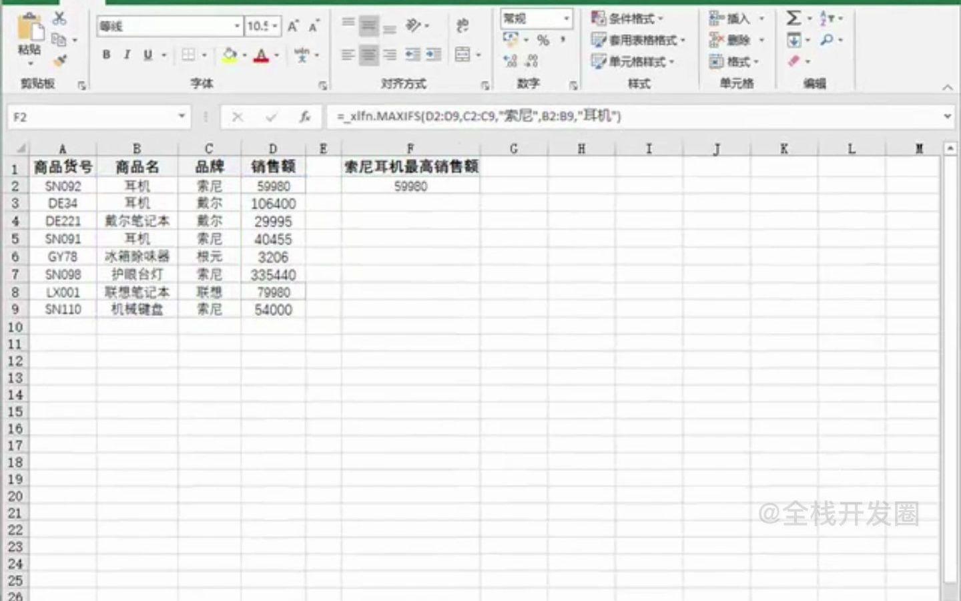The image size is (961, 601).
Task: Click the Cut scissors icon
Action: click(x=59, y=18)
